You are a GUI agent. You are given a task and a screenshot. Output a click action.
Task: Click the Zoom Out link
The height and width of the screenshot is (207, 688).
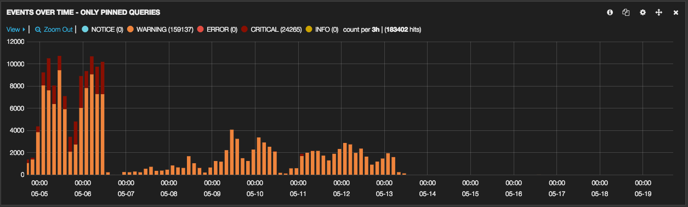click(58, 30)
